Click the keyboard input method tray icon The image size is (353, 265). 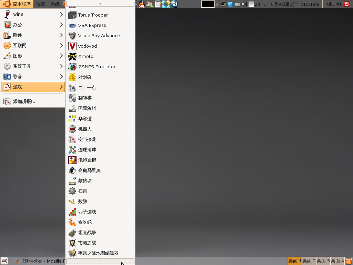pos(237,4)
